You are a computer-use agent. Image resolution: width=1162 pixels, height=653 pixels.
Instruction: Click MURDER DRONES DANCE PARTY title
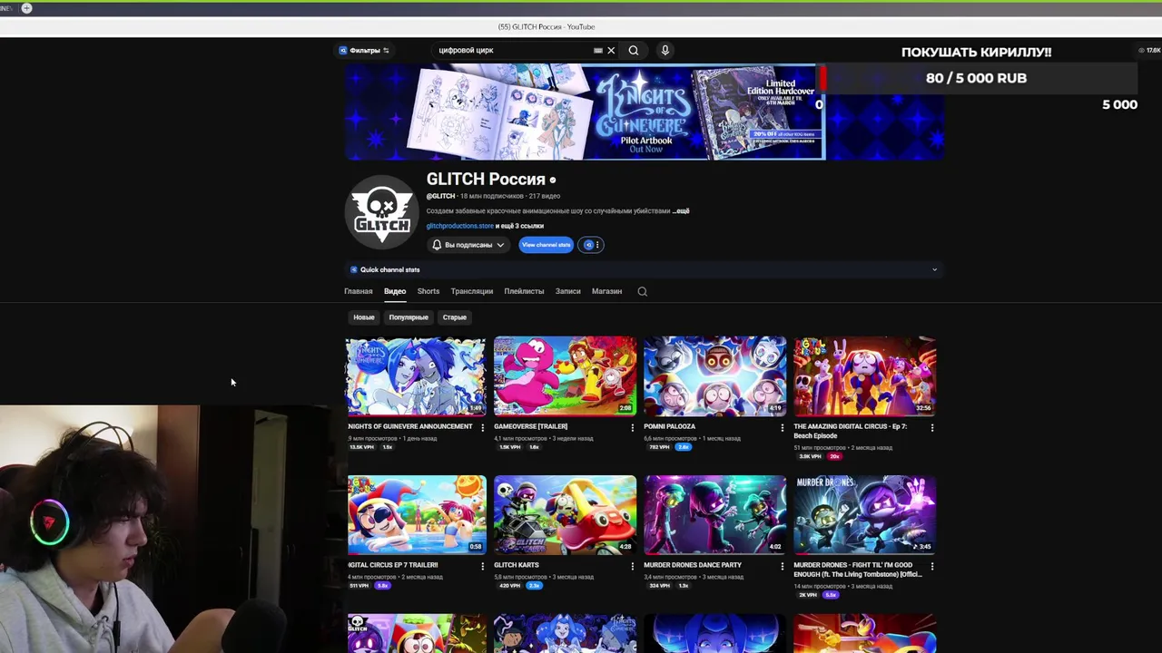tap(693, 565)
